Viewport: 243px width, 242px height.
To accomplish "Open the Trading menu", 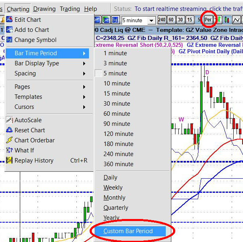I will pos(70,9).
